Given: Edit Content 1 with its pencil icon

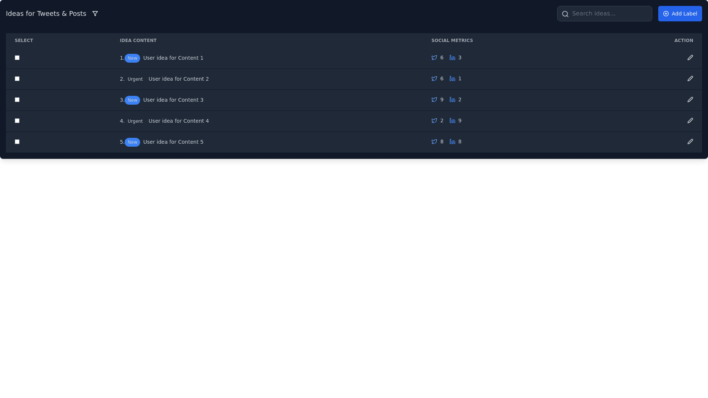Looking at the screenshot, I should [690, 57].
